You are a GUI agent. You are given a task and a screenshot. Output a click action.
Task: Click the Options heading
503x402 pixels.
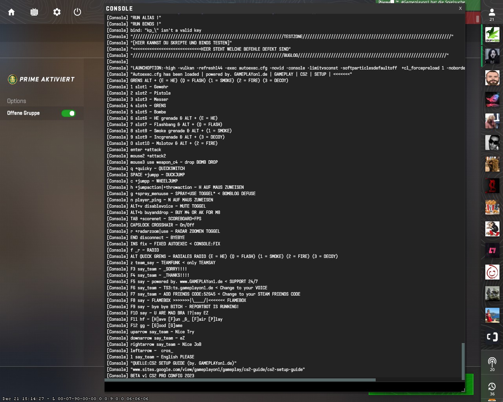point(17,101)
